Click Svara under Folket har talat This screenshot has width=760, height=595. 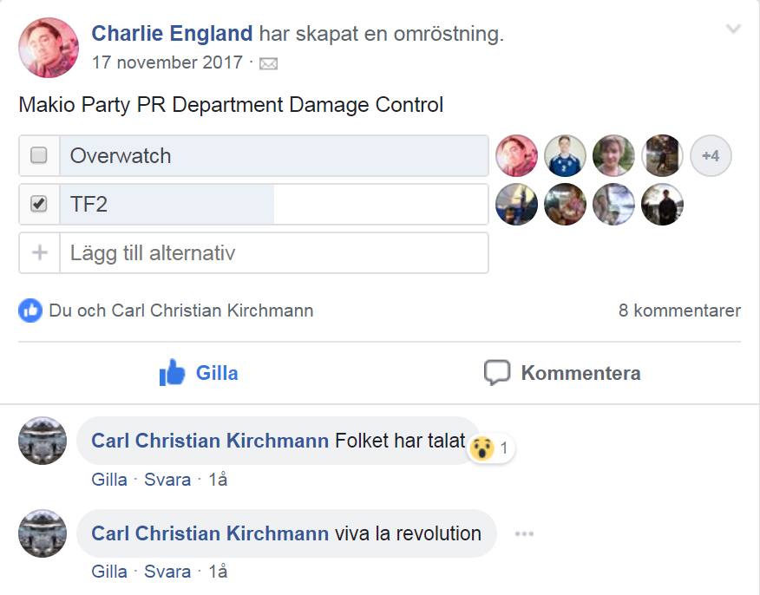(167, 480)
